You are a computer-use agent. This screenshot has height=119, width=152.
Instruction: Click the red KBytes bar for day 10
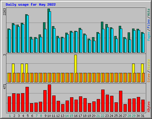[x=49, y=98]
